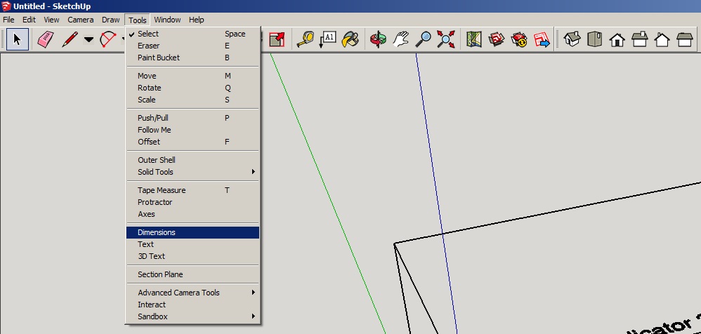
Task: Choose Paint Bucket from the Tools menu
Action: (192, 58)
